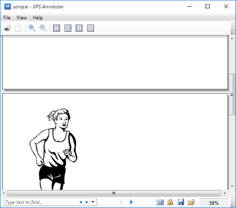The width and height of the screenshot is (236, 208).
Task: Go to next page blue arrow
Action: point(131,202)
